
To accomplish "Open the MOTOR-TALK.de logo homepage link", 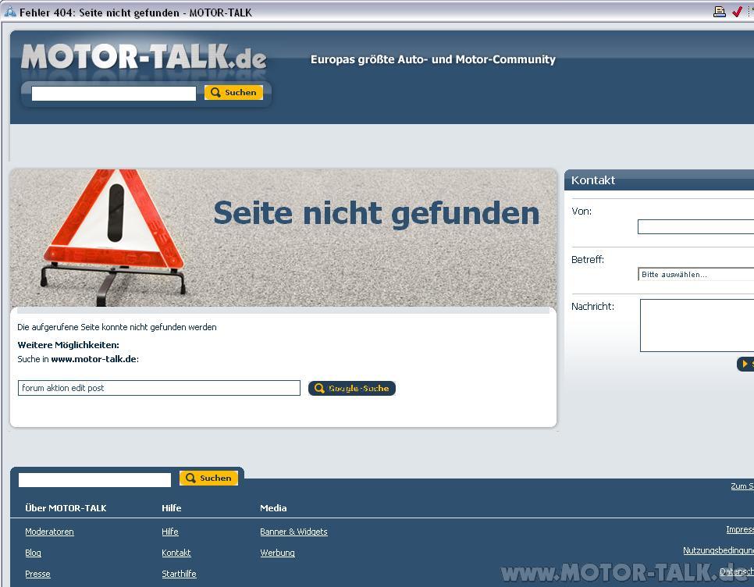I will [x=144, y=57].
